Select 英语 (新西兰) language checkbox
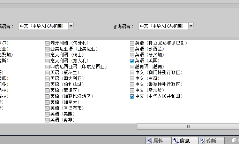Viewport: 239px width, 144px height. click(132, 49)
